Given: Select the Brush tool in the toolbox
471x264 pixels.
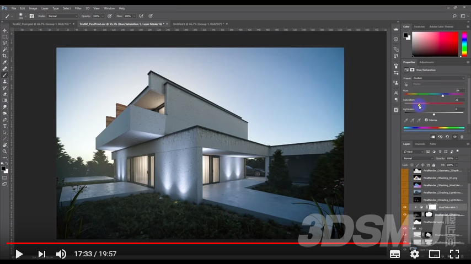Looking at the screenshot, I should click(4, 75).
